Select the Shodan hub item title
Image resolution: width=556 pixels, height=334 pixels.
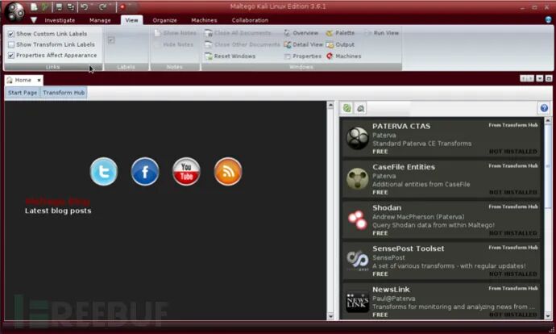coord(387,207)
